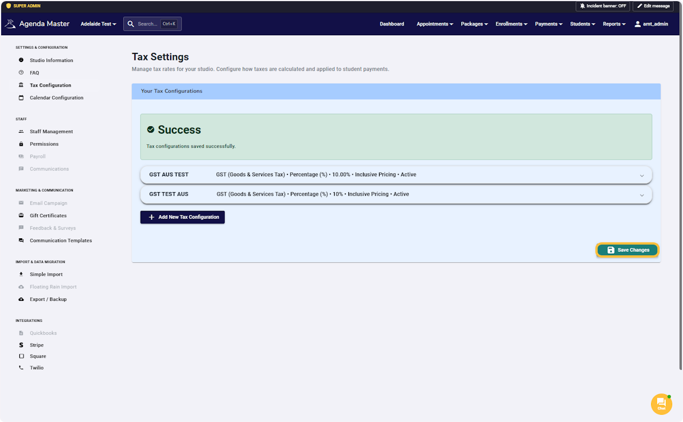Expand the GST TEST AUS chevron
This screenshot has width=683, height=422.
coord(642,195)
